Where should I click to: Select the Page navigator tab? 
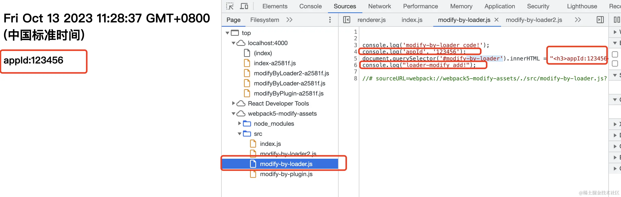tap(233, 20)
